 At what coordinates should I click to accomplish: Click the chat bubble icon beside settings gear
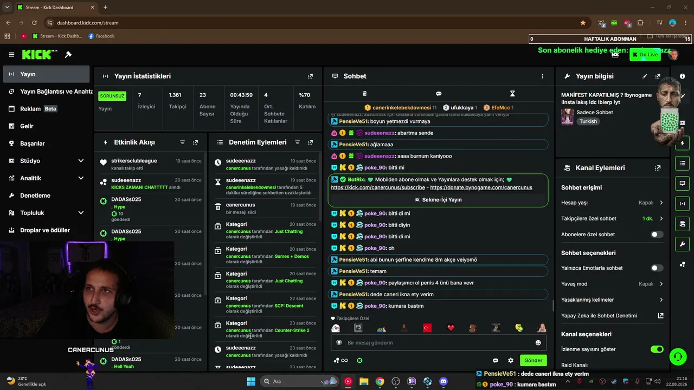point(495,360)
